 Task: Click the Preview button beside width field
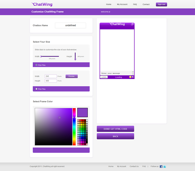71,76
